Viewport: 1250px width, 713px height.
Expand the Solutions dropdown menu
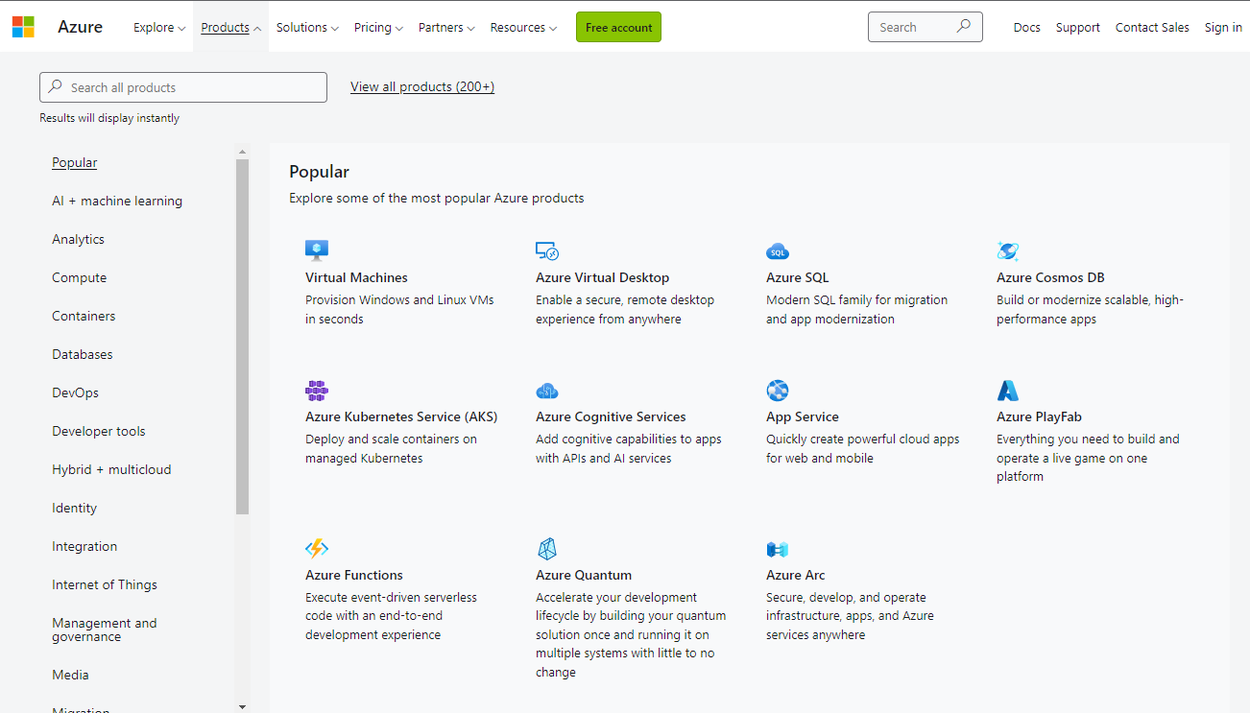[307, 28]
